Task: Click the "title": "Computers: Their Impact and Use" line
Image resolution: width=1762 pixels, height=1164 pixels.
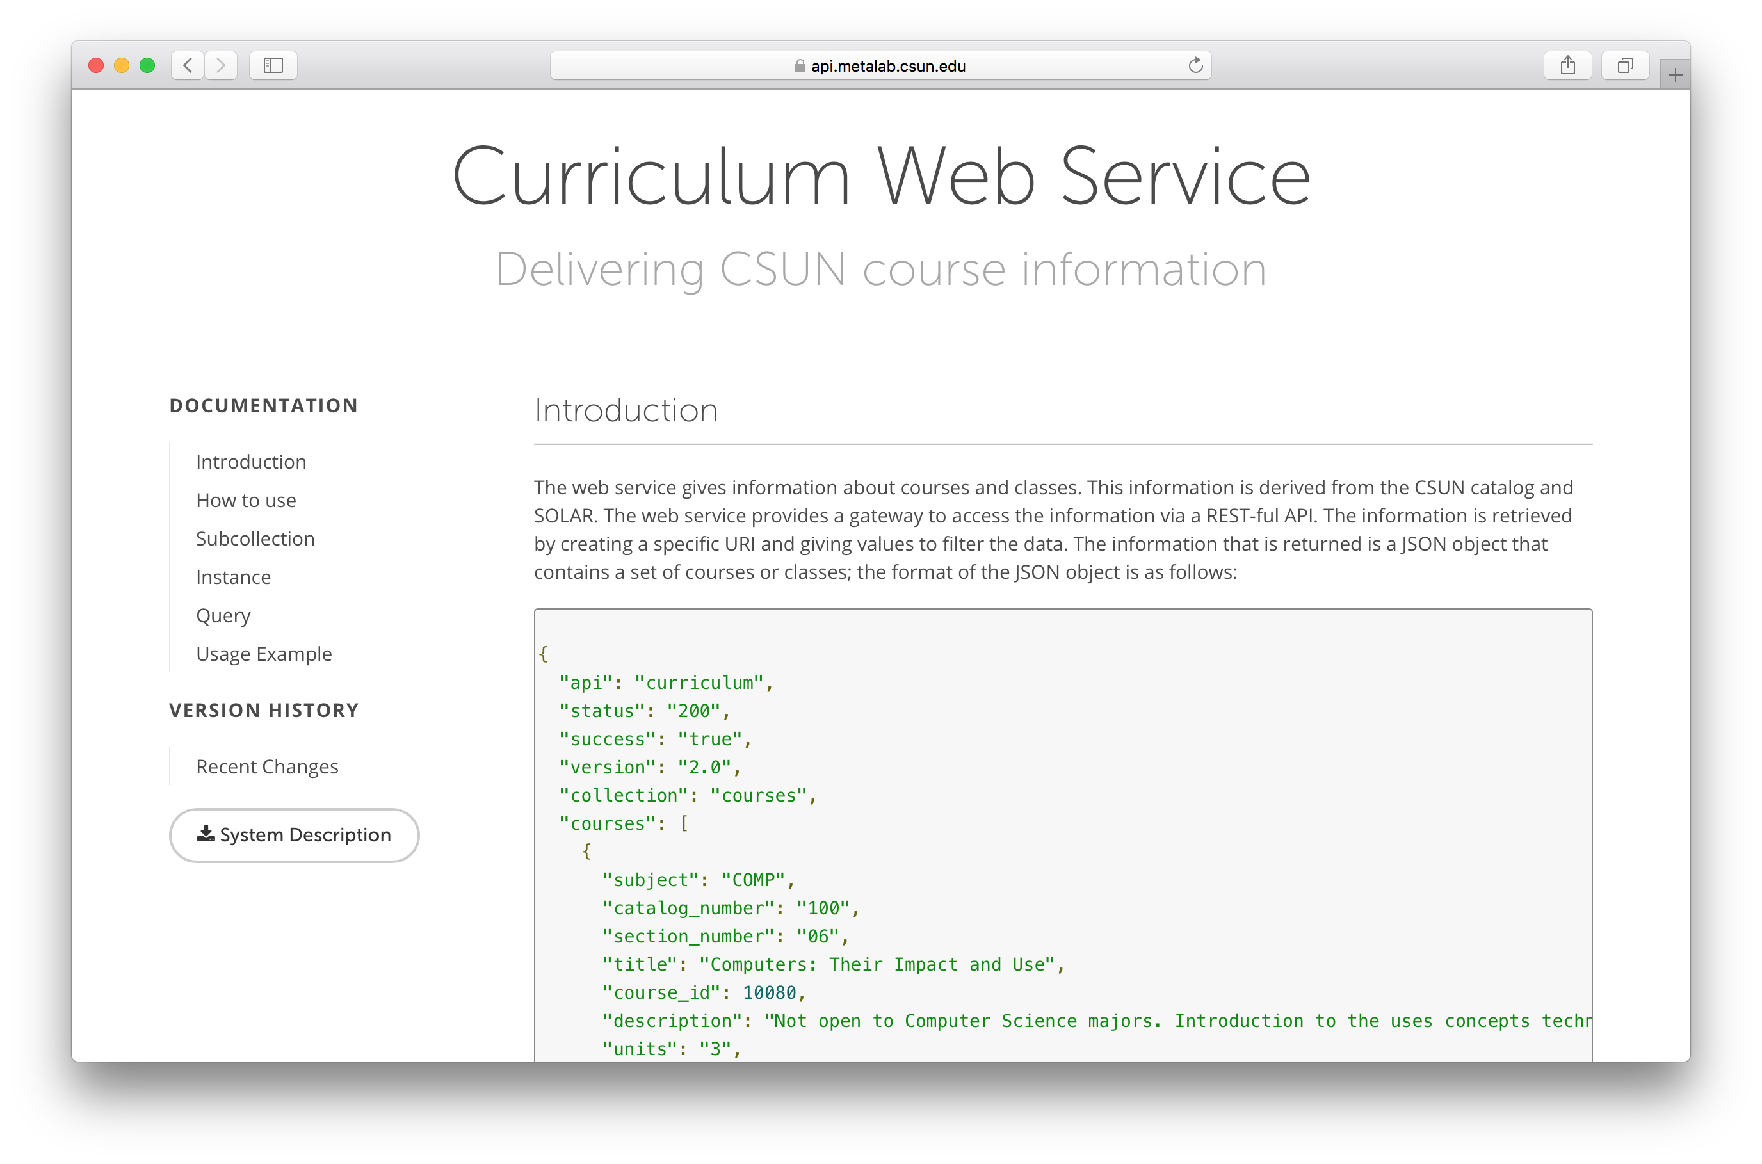Action: click(834, 965)
